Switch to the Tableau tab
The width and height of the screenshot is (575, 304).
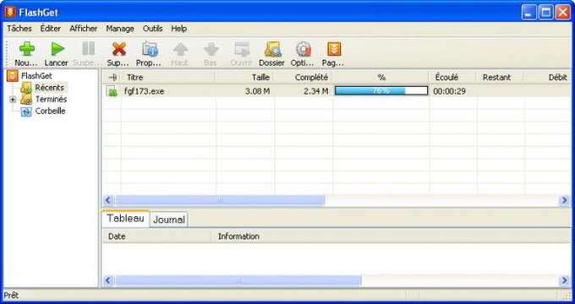tap(125, 219)
